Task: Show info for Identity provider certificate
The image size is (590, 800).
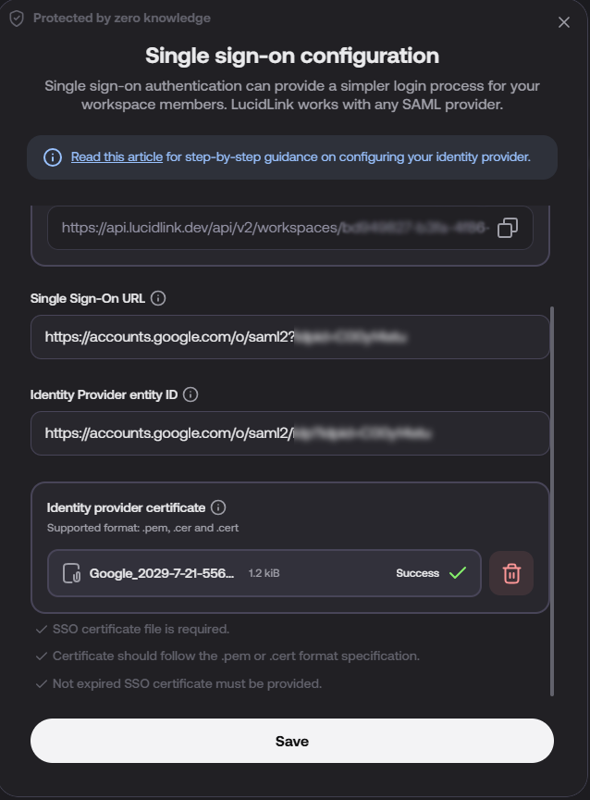Action: click(x=218, y=507)
